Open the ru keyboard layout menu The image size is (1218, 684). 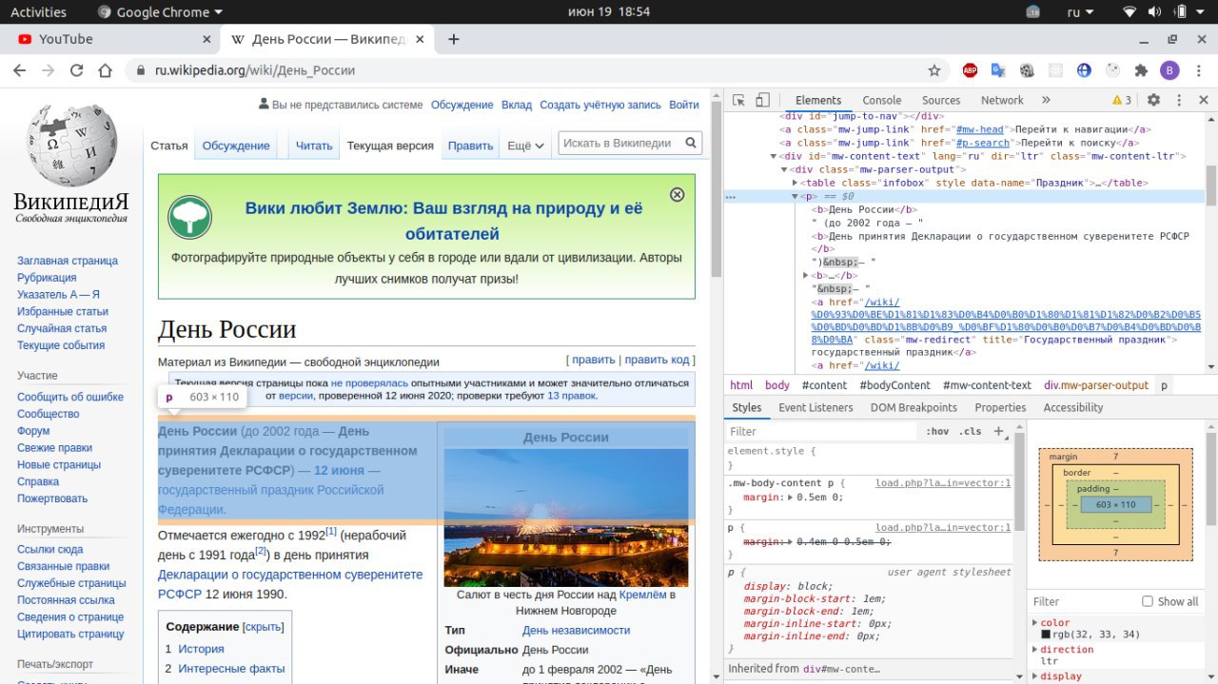(x=1081, y=12)
